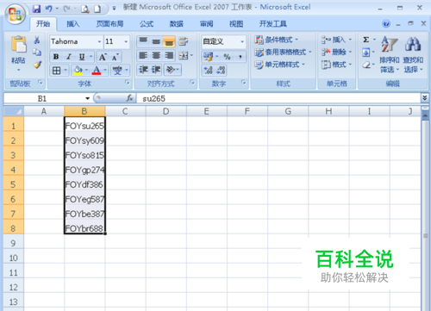Click 插入 cells button

coord(336,40)
